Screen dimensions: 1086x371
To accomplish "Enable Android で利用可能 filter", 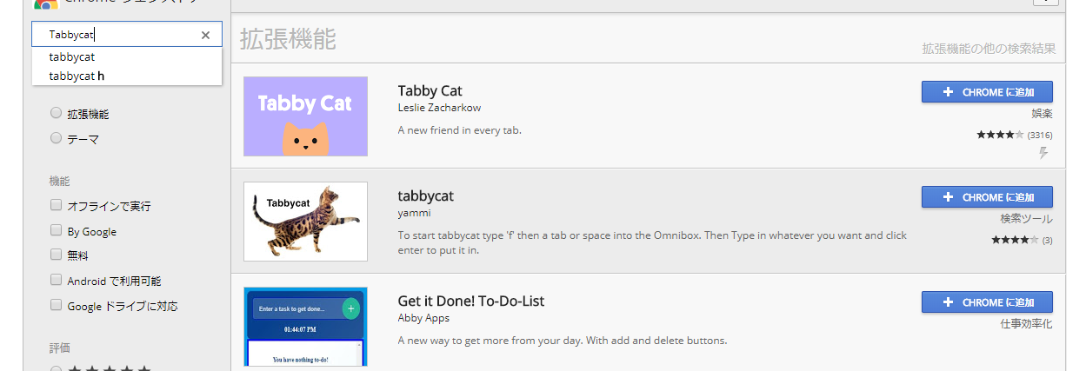I will pos(57,281).
